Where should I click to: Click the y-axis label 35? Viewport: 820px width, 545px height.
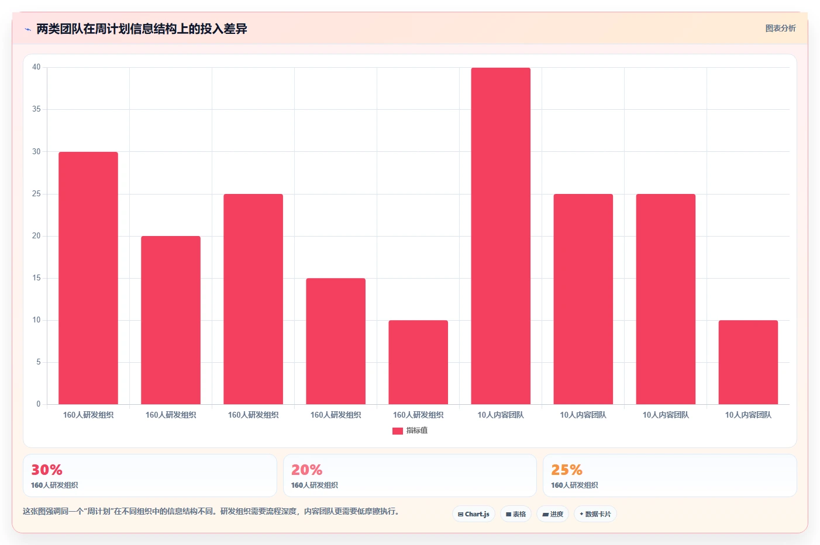tap(36, 109)
